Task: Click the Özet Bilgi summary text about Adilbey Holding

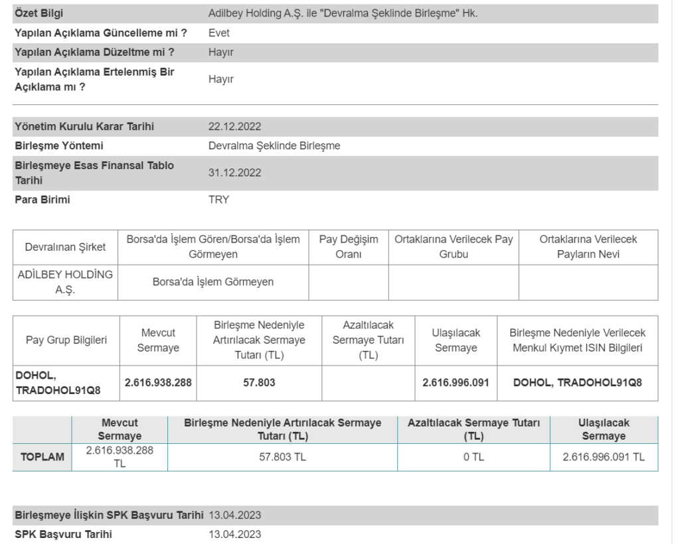Action: (x=343, y=13)
